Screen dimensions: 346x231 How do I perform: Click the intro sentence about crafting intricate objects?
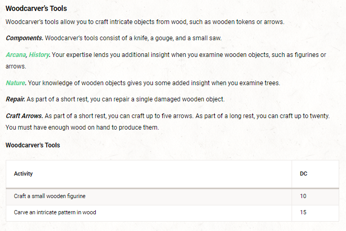point(144,21)
